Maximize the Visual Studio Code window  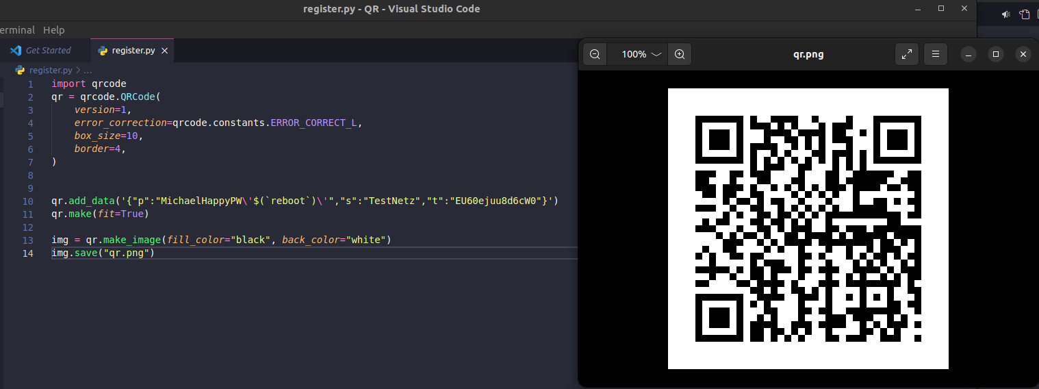(941, 8)
